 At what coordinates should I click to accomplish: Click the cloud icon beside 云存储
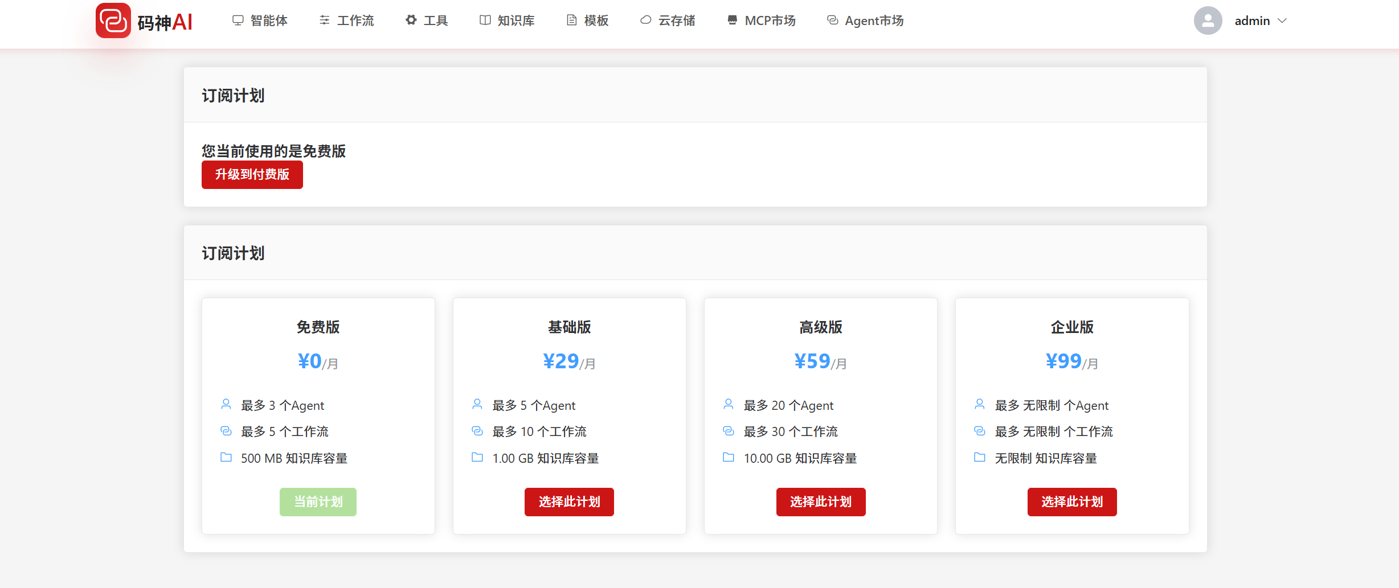click(x=645, y=20)
